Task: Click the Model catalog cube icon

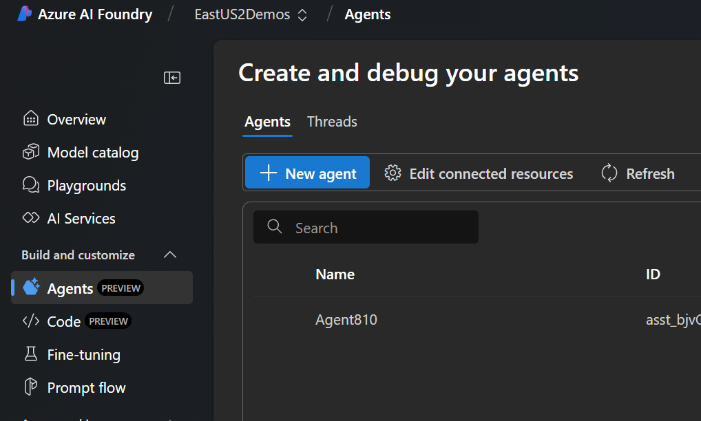Action: [x=31, y=152]
